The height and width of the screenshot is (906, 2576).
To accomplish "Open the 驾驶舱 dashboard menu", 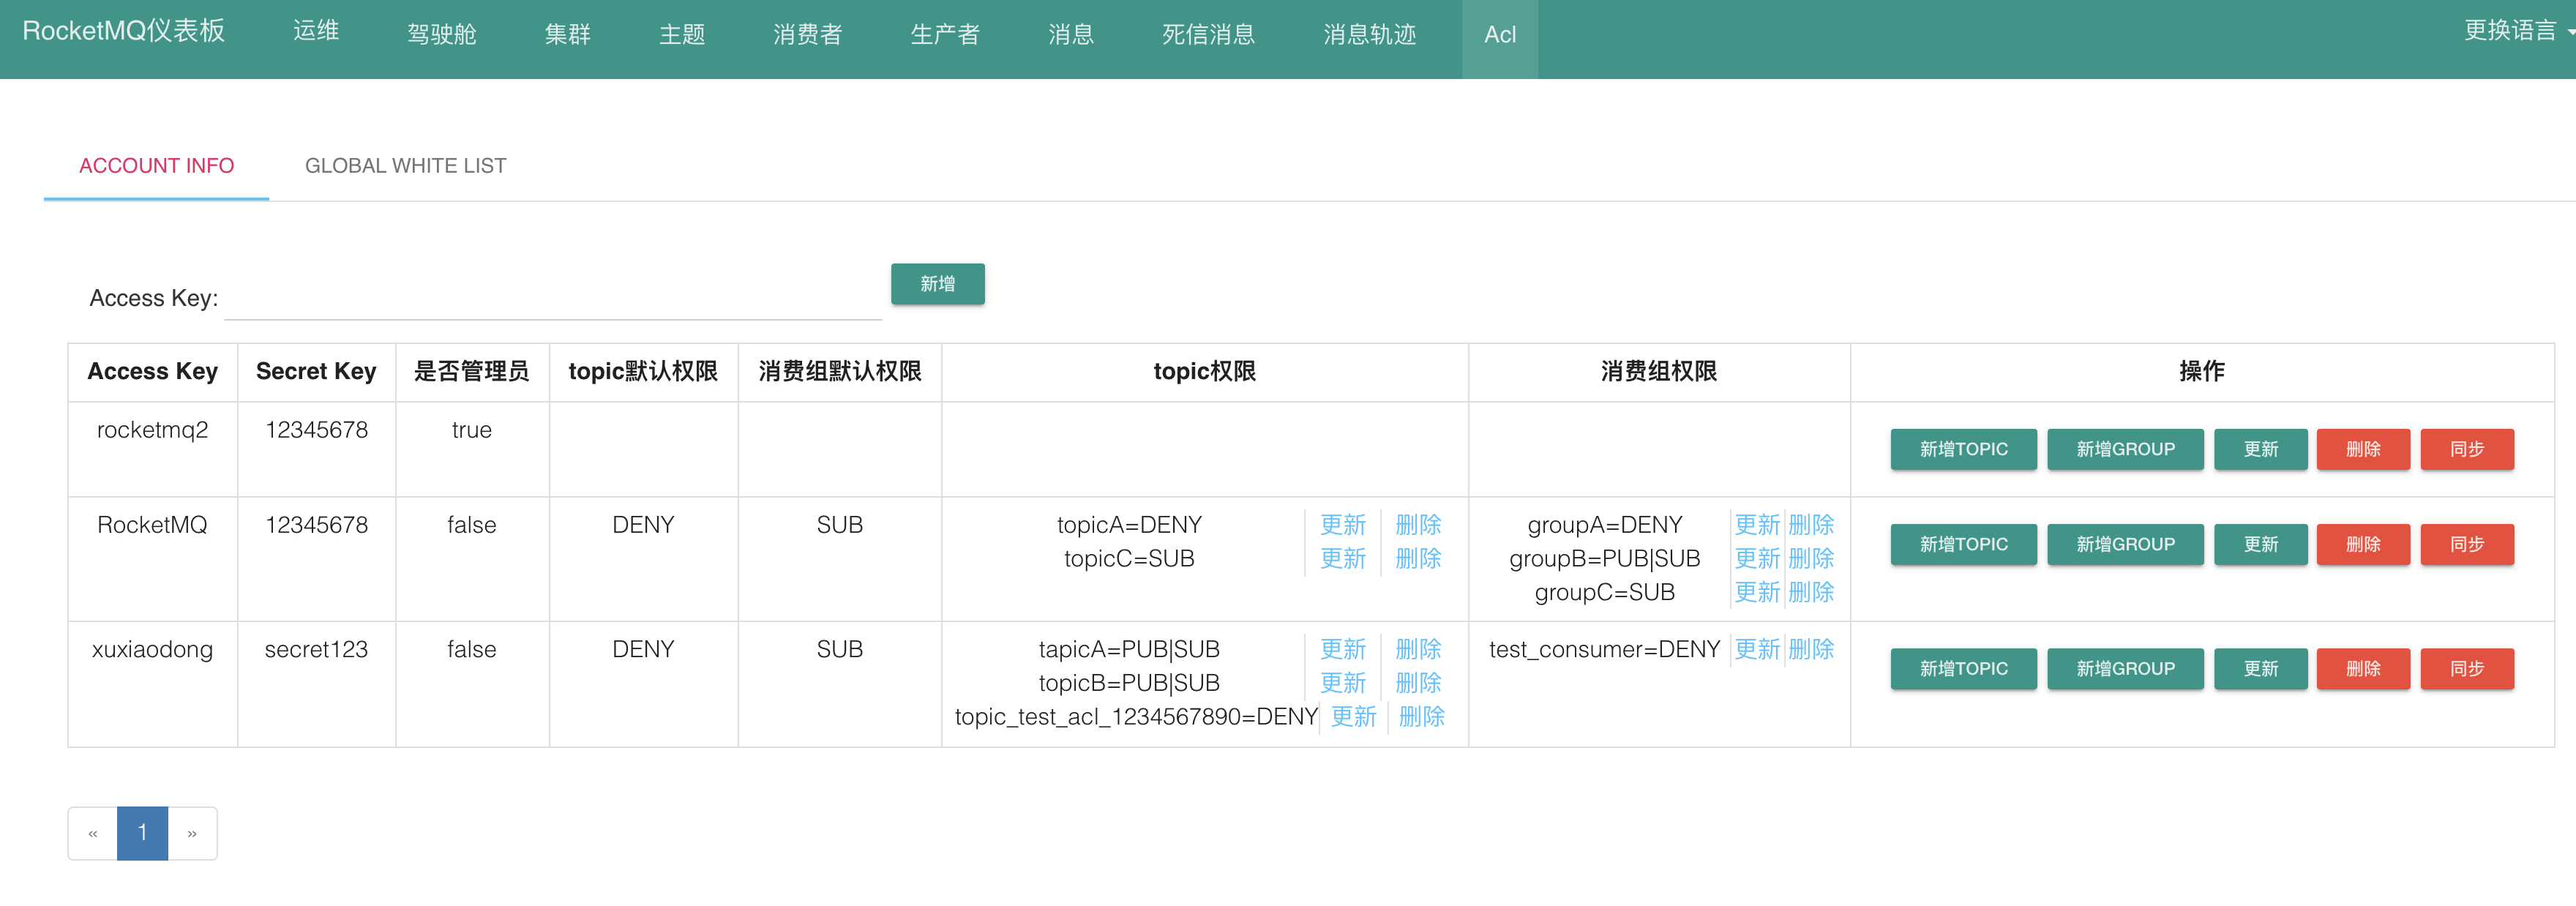I will [441, 35].
